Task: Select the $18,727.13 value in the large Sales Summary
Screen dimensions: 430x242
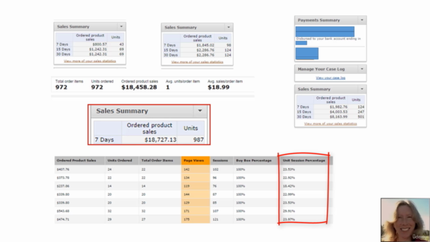Action: pyautogui.click(x=161, y=140)
